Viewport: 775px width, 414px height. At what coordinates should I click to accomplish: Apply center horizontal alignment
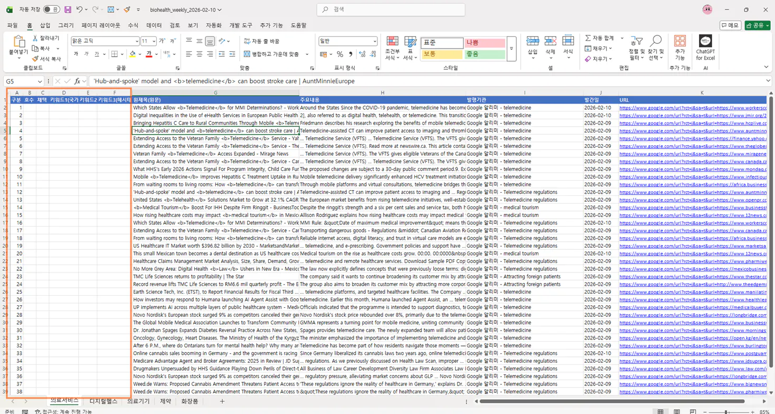[199, 54]
